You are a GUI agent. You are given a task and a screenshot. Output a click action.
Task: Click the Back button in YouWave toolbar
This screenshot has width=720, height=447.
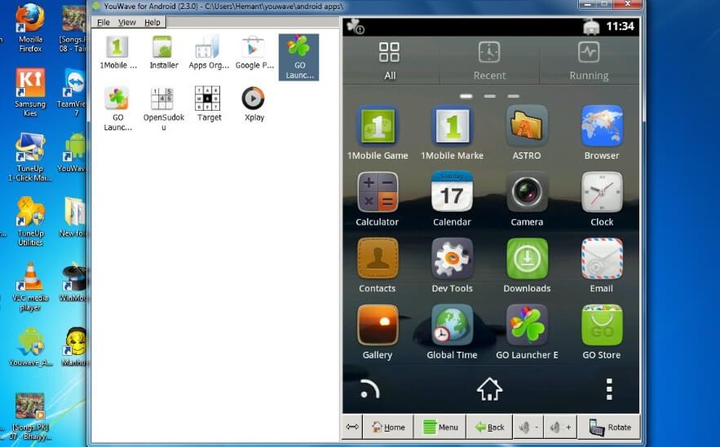(x=489, y=427)
